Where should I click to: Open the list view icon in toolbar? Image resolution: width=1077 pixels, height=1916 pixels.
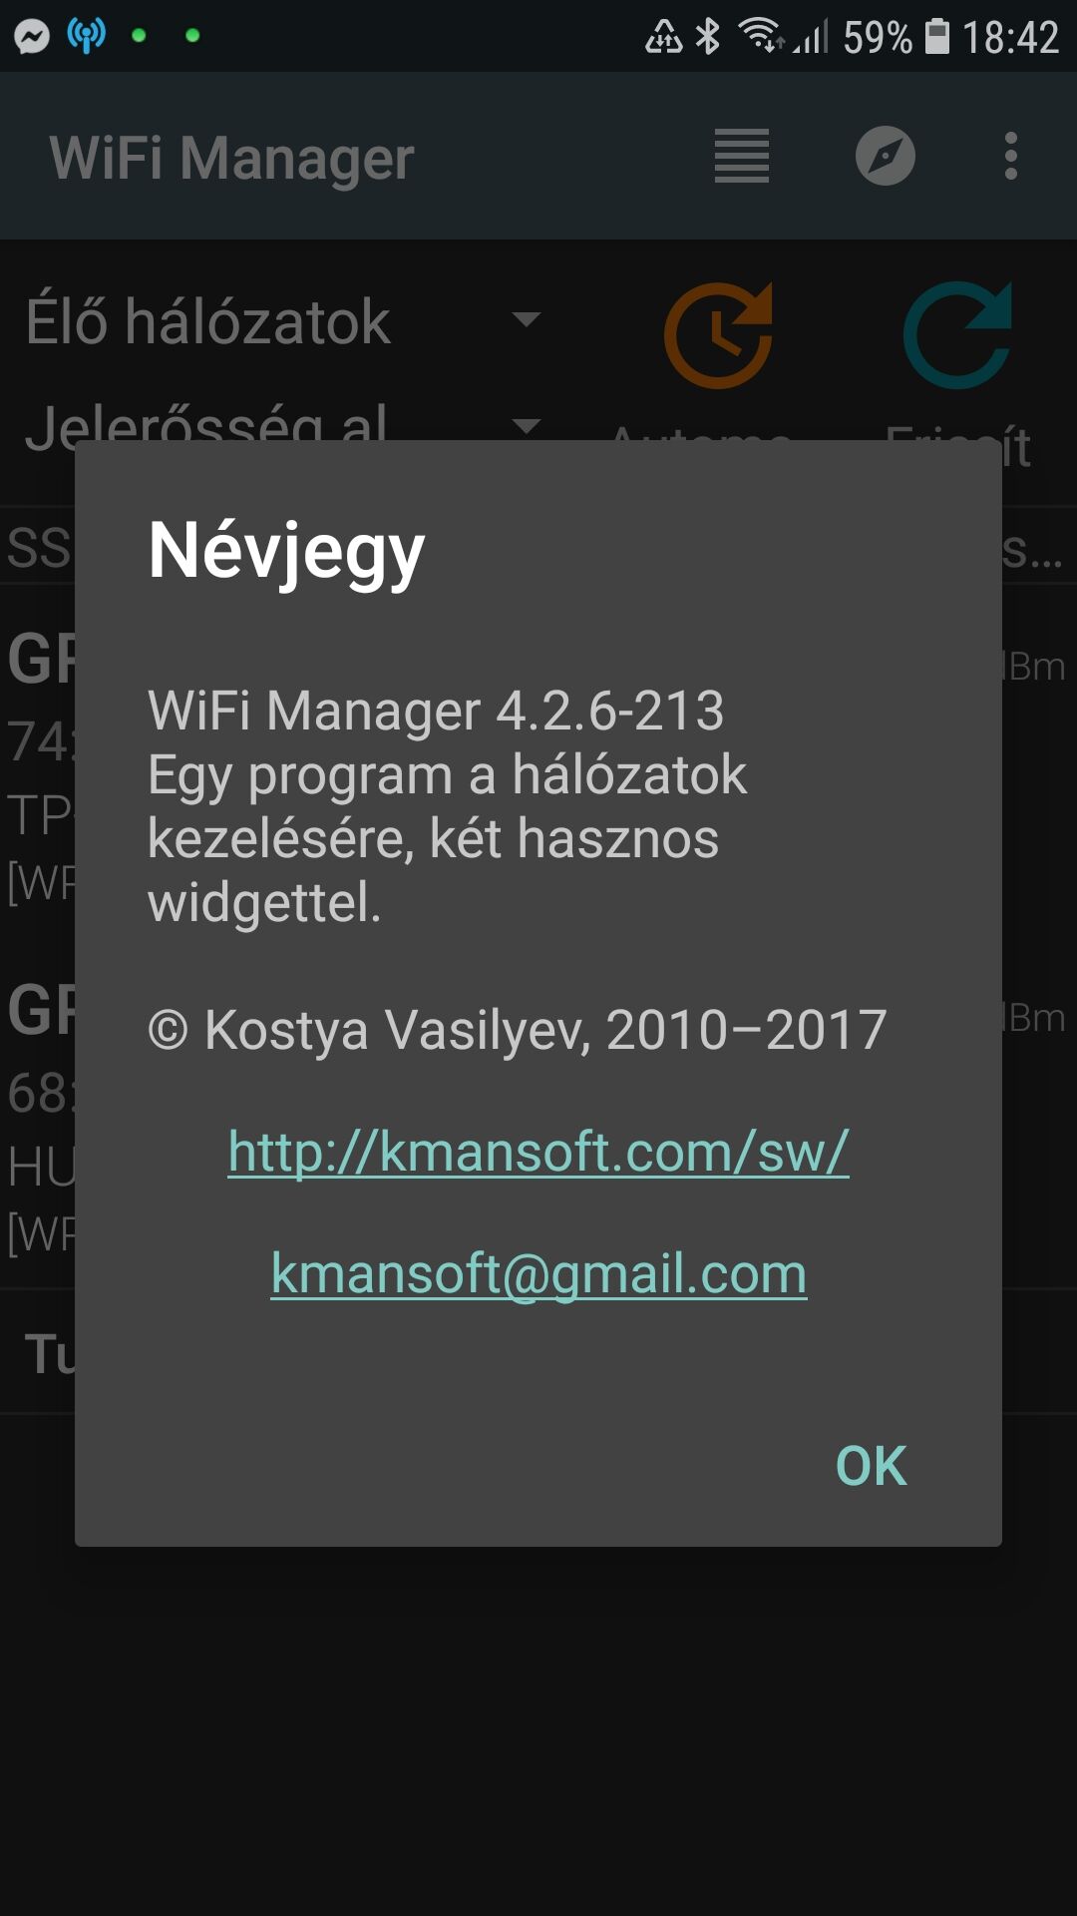point(742,157)
